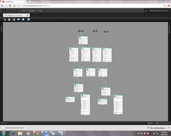Click the Show all downloads link
The height and width of the screenshot is (136, 171).
158,128
